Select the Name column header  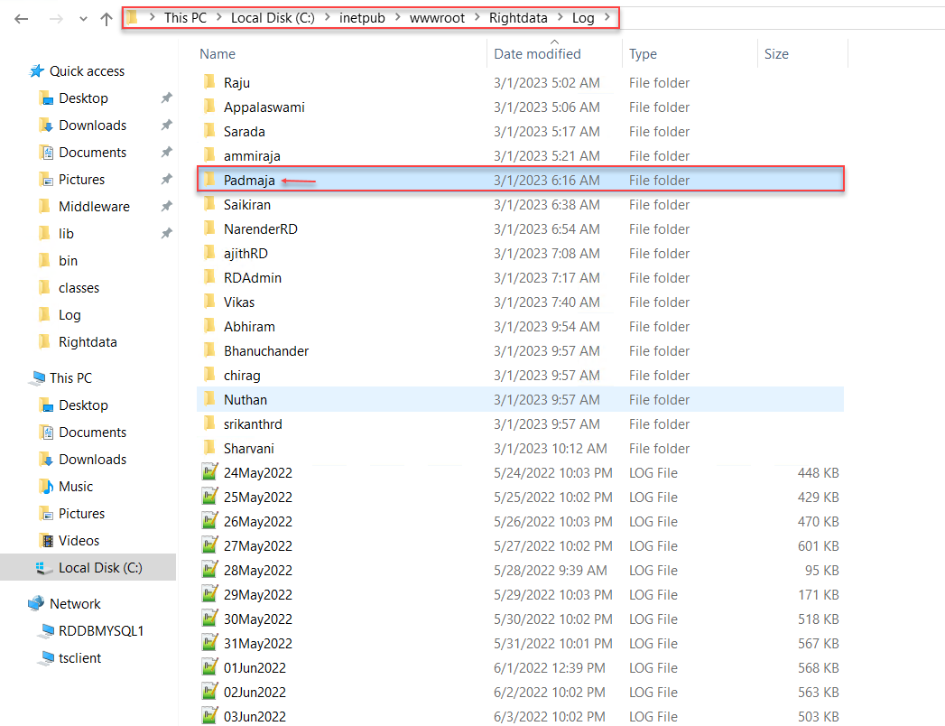click(217, 54)
